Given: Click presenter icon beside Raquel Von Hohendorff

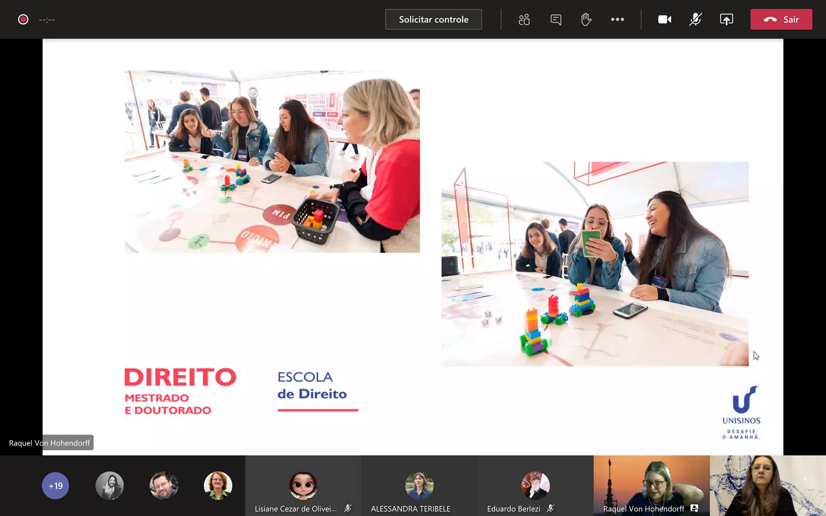Looking at the screenshot, I should (694, 508).
